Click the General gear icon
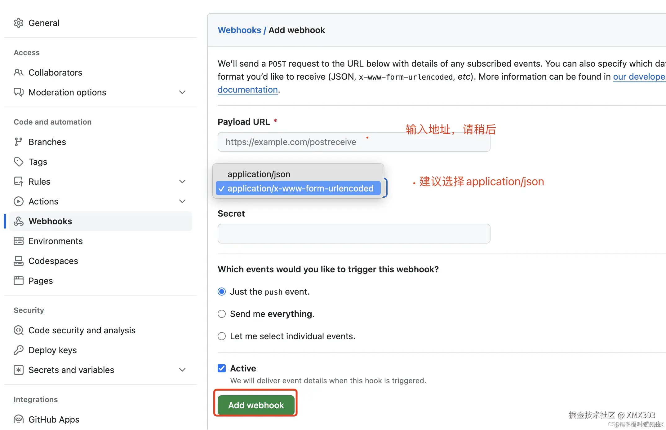This screenshot has height=430, width=666. coord(19,23)
